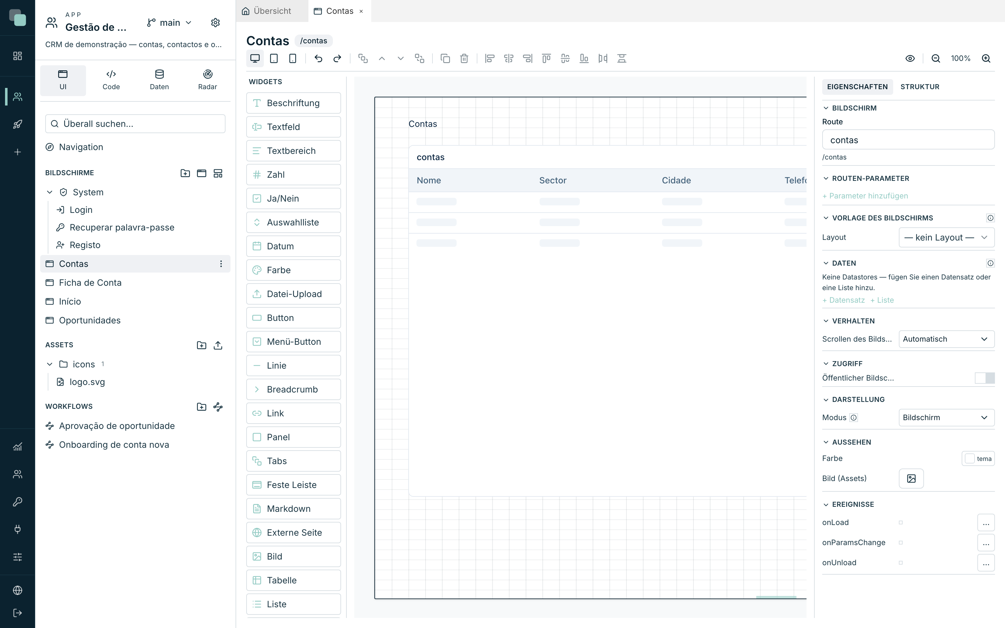Focus the Überall suchen search box
Viewport: 1005px width, 628px height.
pyautogui.click(x=135, y=124)
